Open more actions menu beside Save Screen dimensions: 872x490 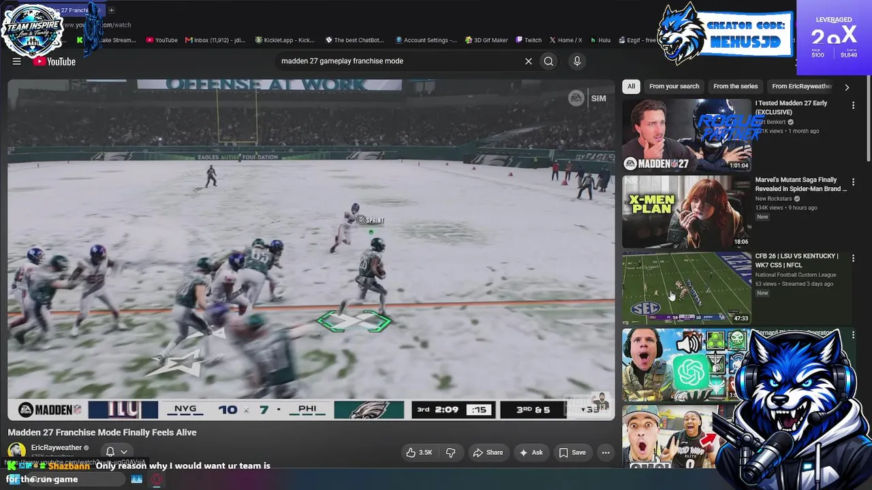tap(605, 453)
